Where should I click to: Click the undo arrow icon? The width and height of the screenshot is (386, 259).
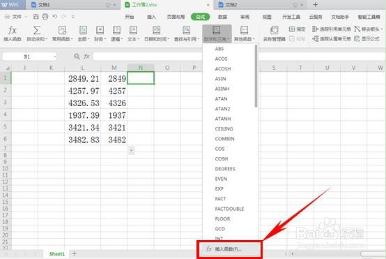54,17
